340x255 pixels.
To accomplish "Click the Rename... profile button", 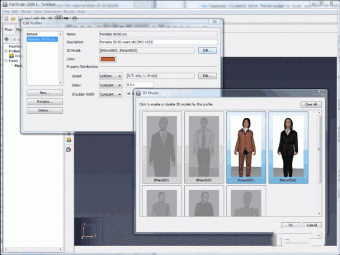I will 44,101.
